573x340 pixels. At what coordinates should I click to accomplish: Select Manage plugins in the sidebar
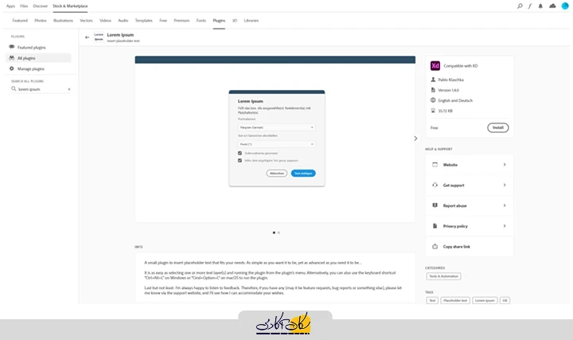[x=31, y=68]
